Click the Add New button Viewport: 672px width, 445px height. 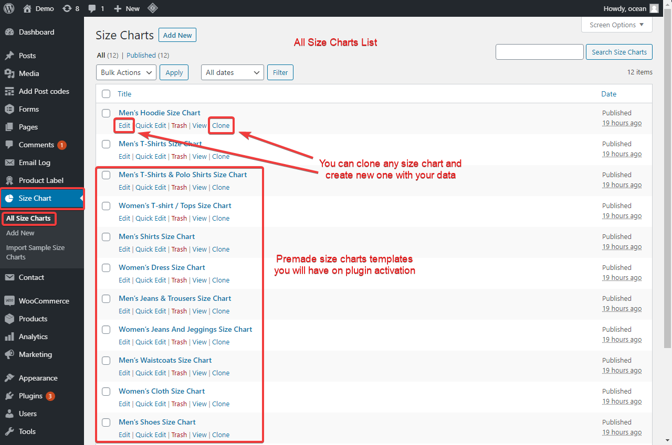[x=177, y=35]
